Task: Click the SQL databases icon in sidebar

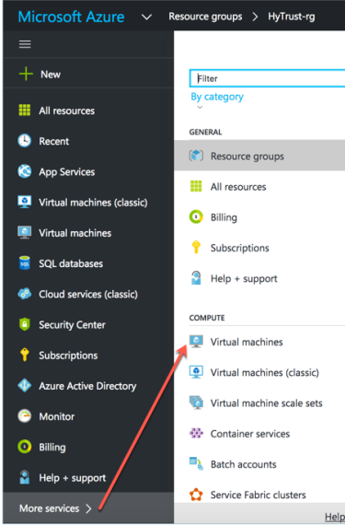Action: click(x=25, y=263)
